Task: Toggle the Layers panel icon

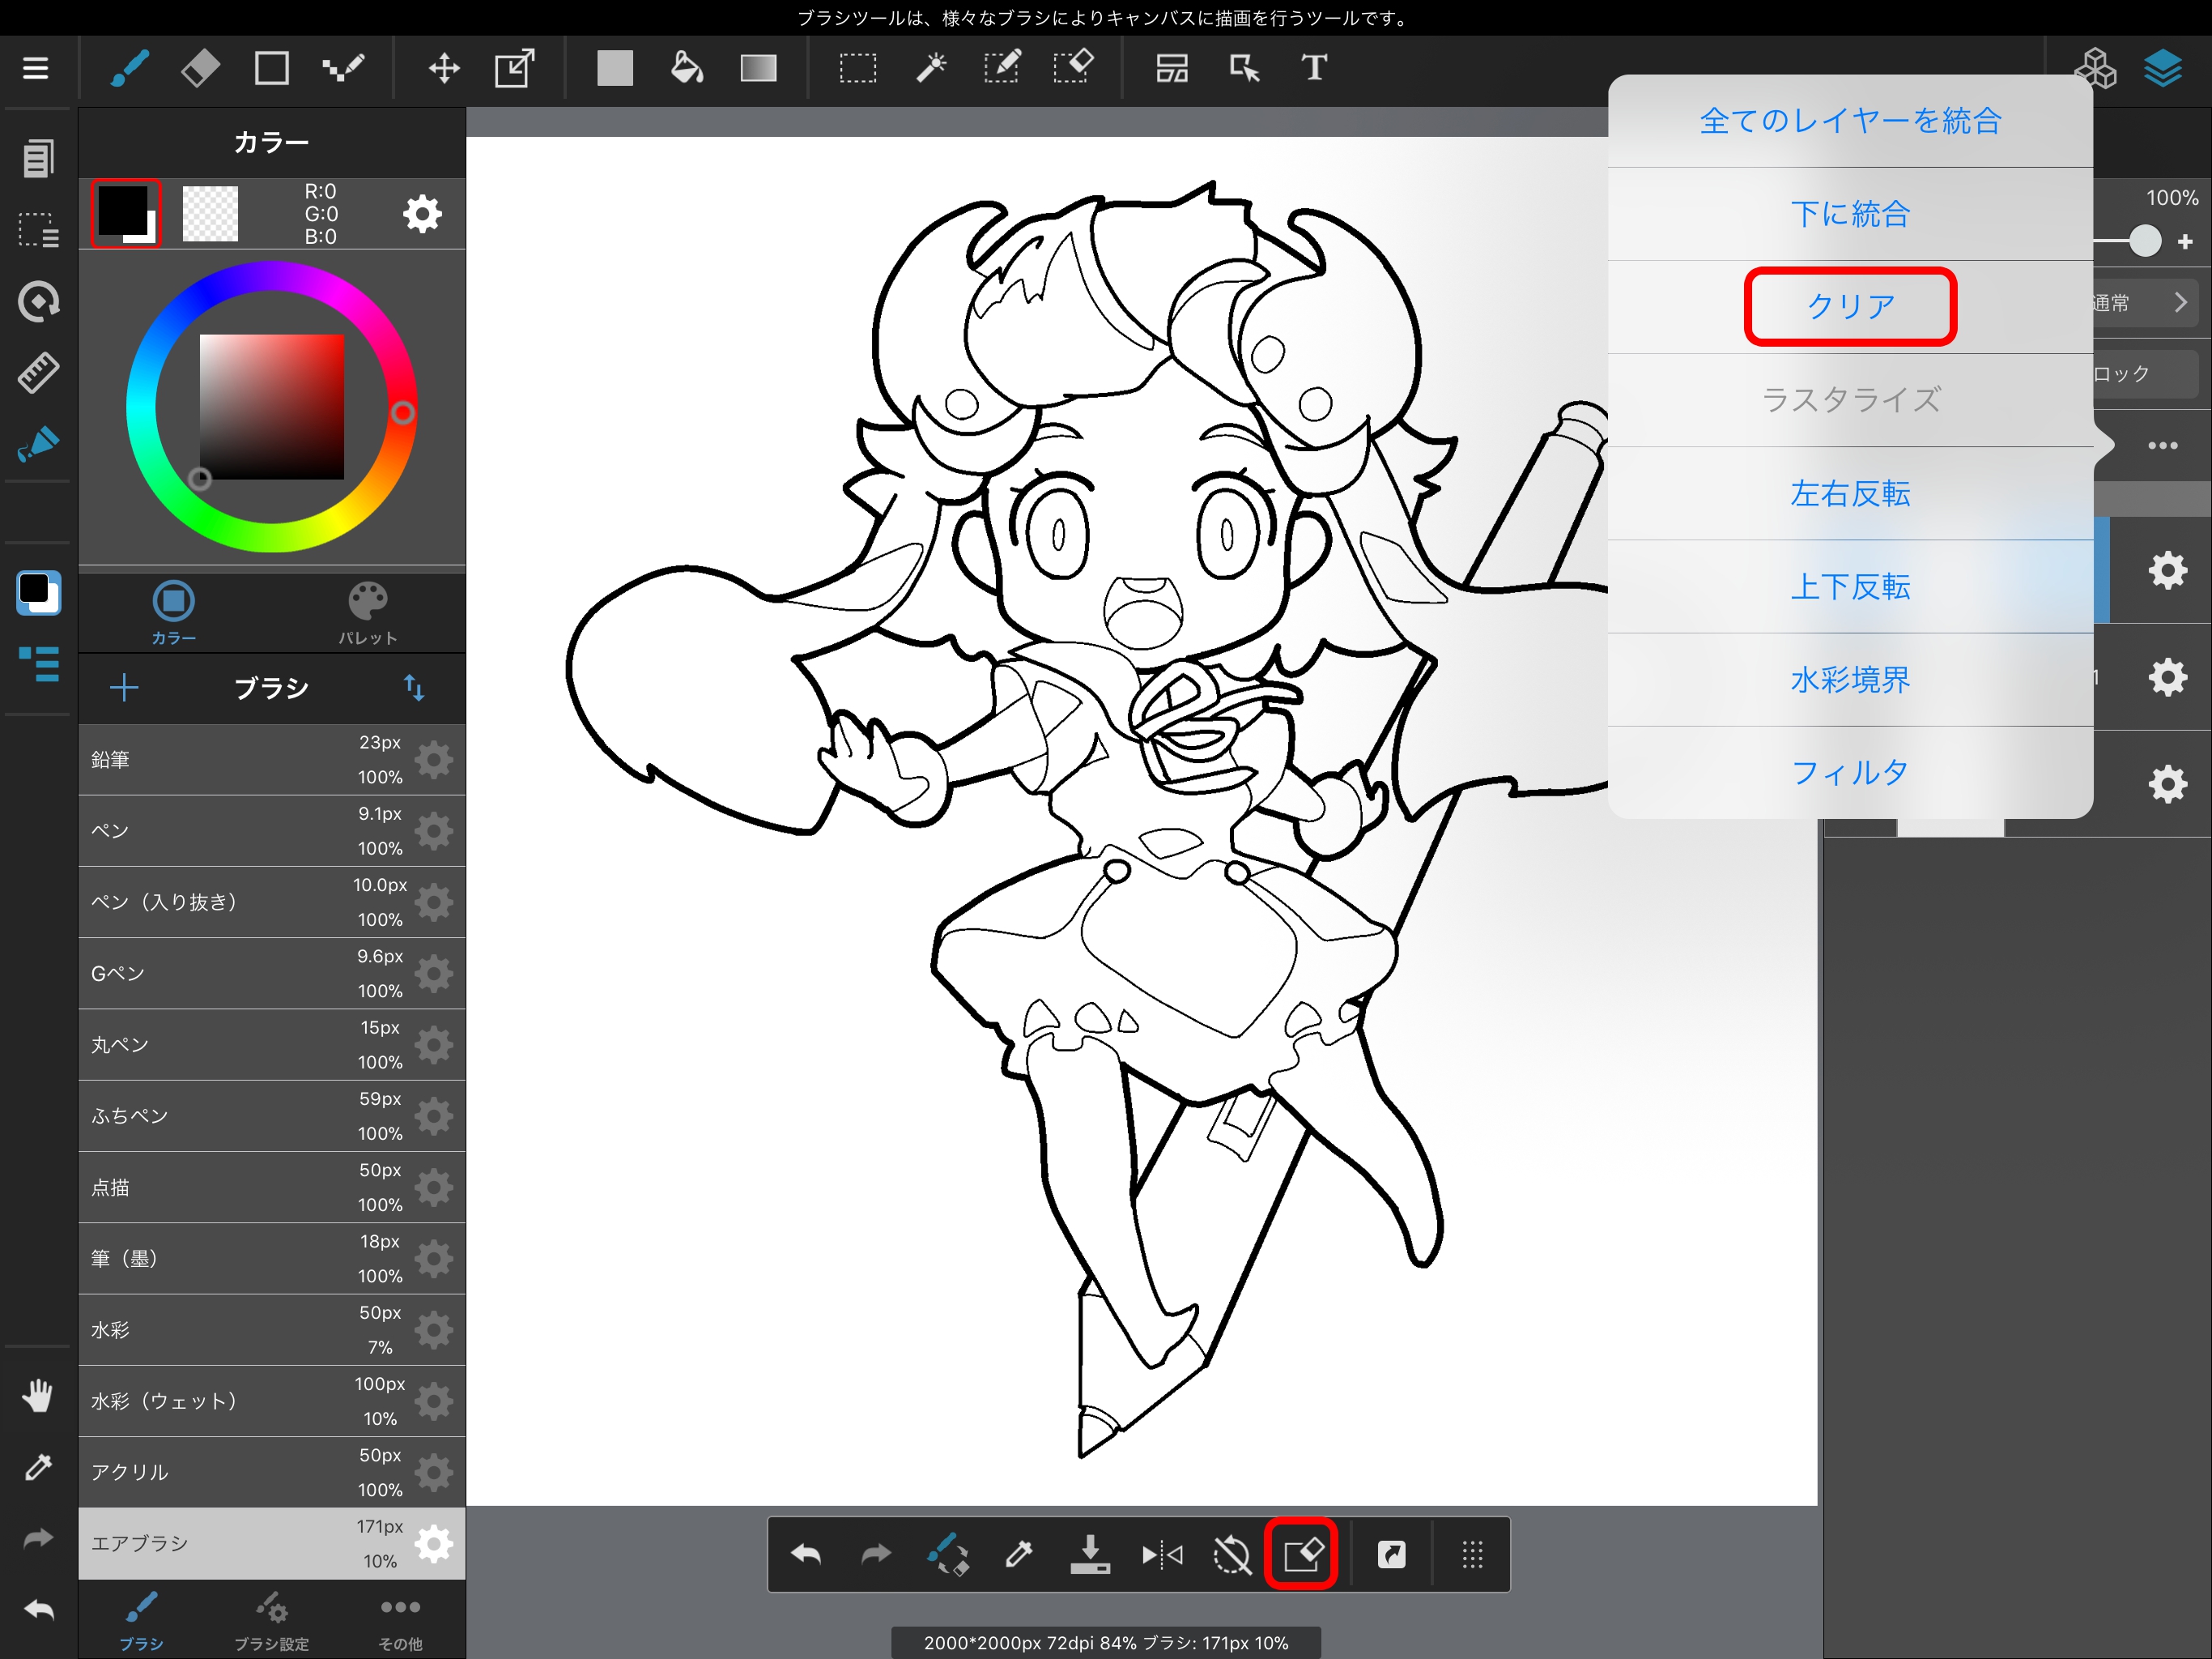Action: coord(2163,68)
